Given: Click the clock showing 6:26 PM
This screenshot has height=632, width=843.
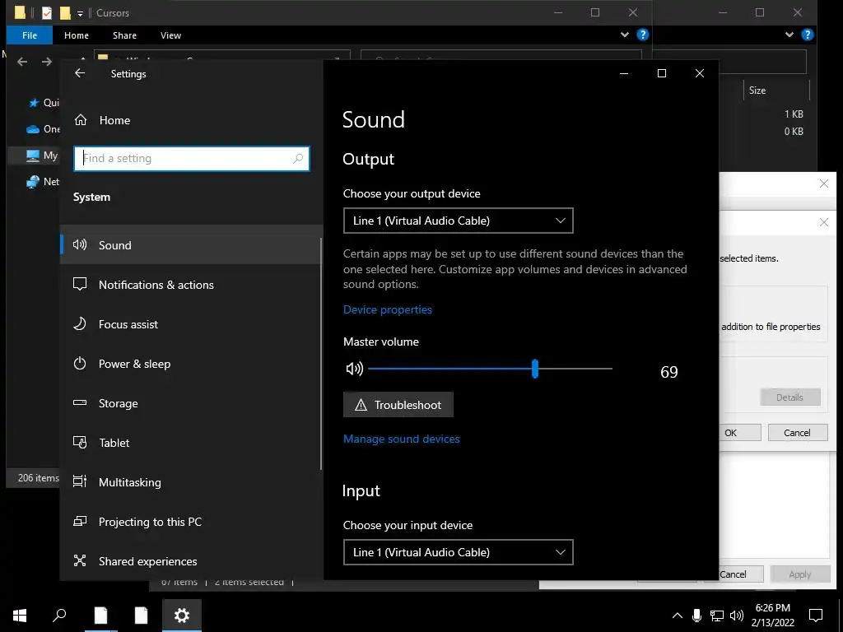Looking at the screenshot, I should (772, 608).
